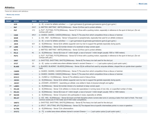
Task: Select the word BLADE
Action: pyautogui.click(x=16, y=67)
